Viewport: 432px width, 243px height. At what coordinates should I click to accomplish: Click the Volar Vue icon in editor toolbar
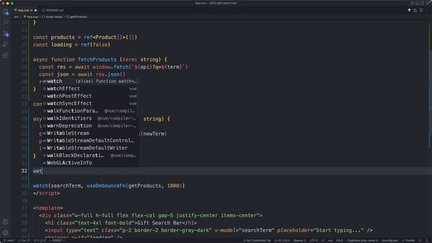coord(409,10)
